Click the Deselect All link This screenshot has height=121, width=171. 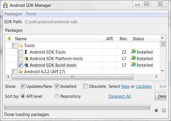(120, 96)
